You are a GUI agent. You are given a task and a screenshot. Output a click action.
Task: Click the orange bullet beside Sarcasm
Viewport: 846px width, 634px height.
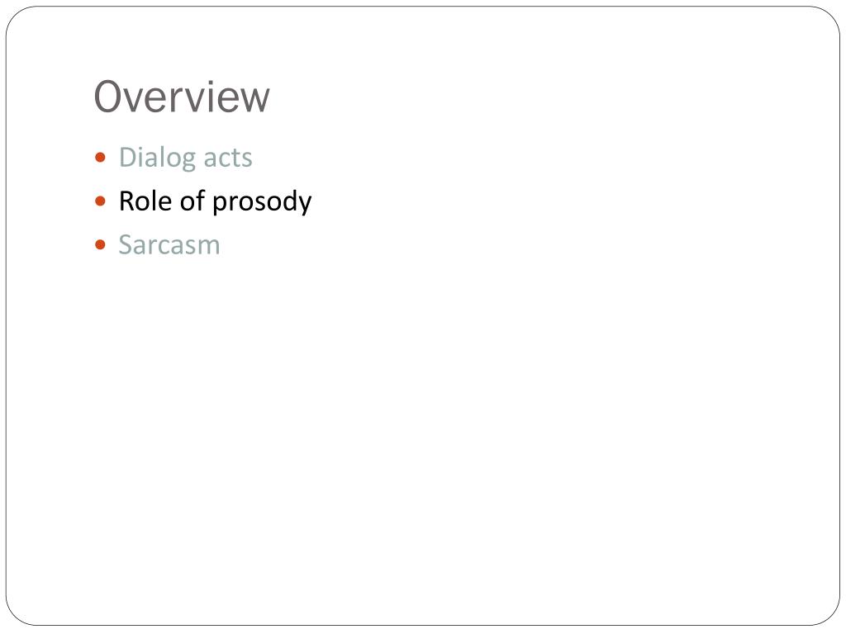100,244
